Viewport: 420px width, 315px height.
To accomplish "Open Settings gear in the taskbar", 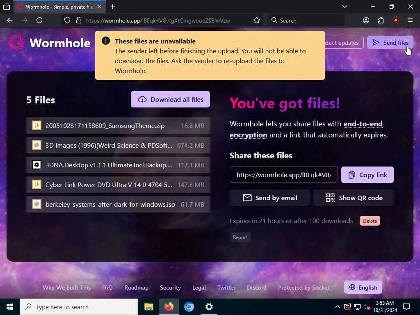I will tap(209, 307).
